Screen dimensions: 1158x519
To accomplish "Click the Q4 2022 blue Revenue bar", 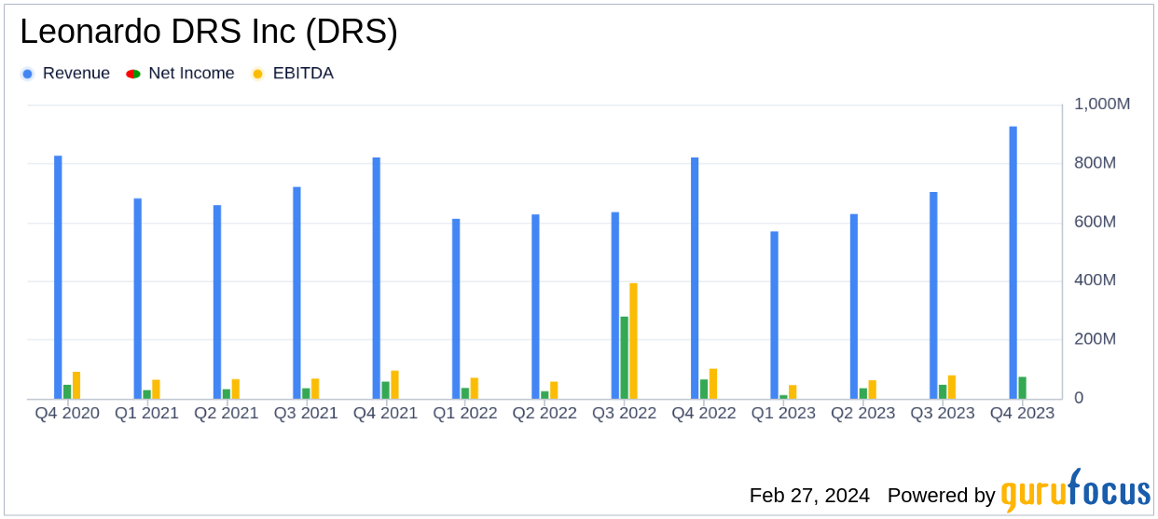I will pos(695,278).
